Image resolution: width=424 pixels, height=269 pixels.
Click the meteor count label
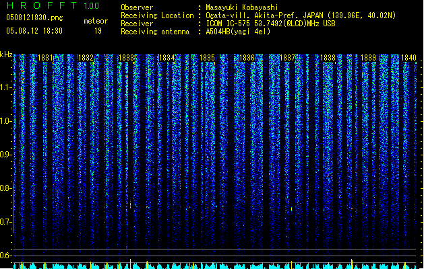[96, 21]
